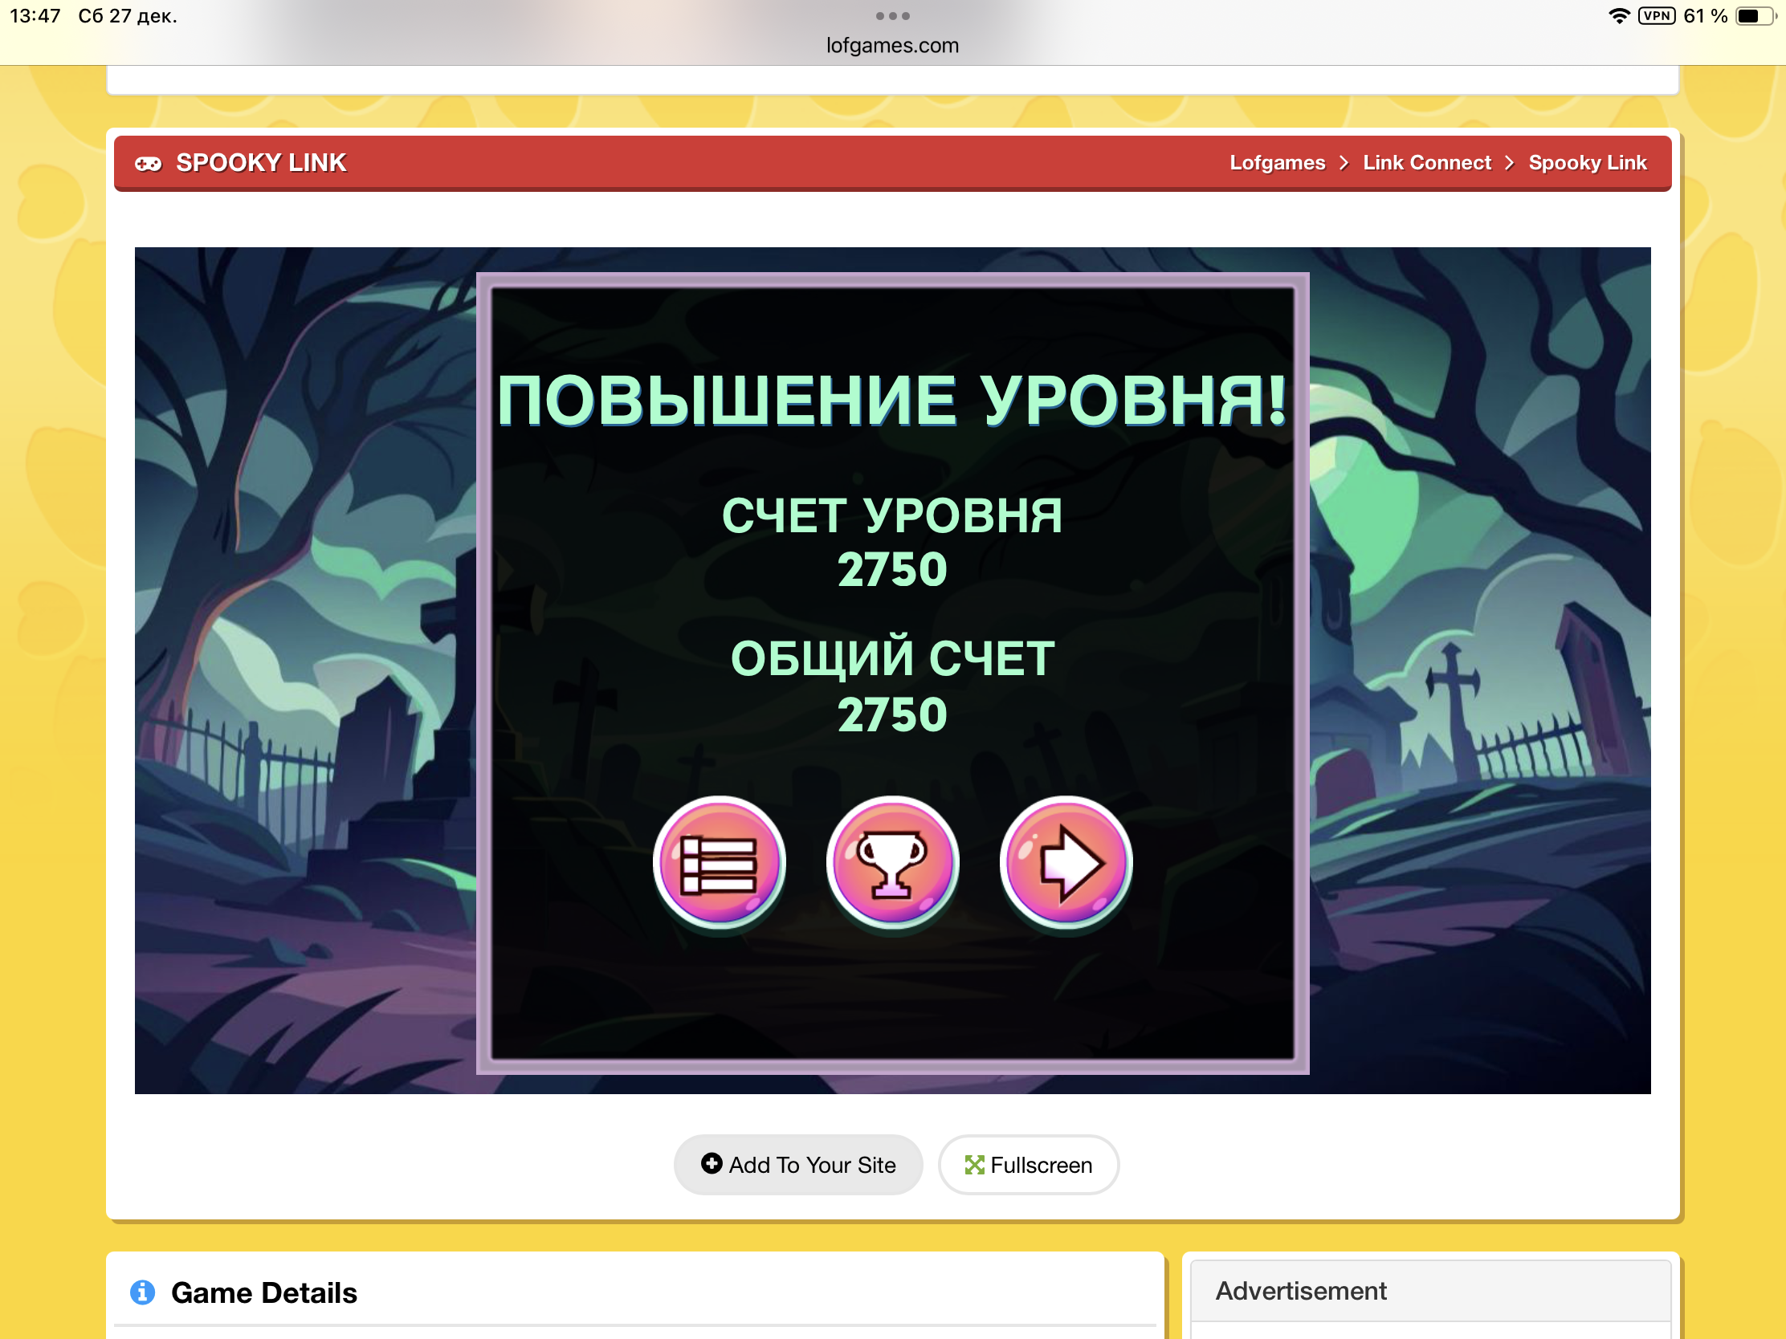Click the Advertisement panel header
The height and width of the screenshot is (1339, 1786).
click(1301, 1291)
